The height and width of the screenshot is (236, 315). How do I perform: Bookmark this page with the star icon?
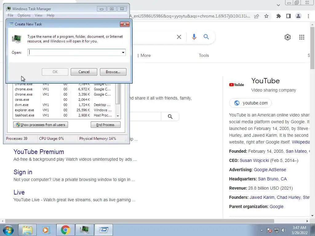[266, 16]
